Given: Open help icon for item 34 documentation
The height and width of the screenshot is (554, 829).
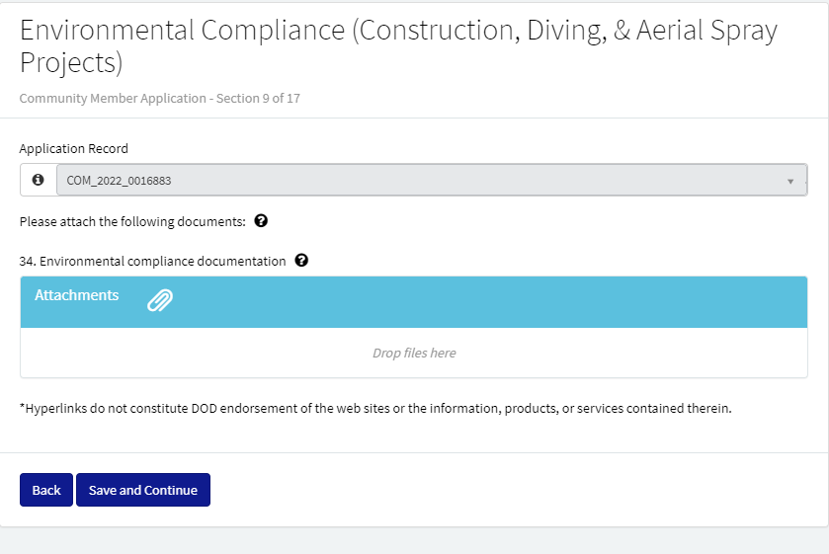Looking at the screenshot, I should point(301,261).
